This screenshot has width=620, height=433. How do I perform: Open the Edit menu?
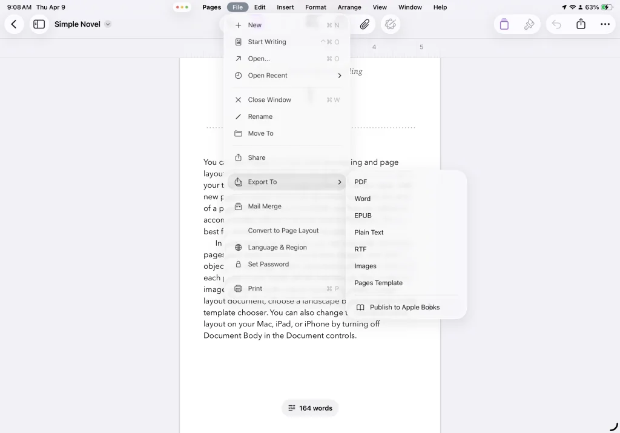(x=260, y=7)
